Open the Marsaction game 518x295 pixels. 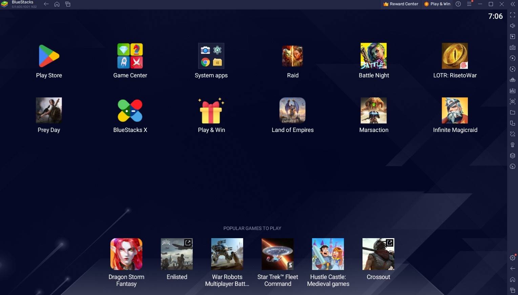click(x=374, y=110)
